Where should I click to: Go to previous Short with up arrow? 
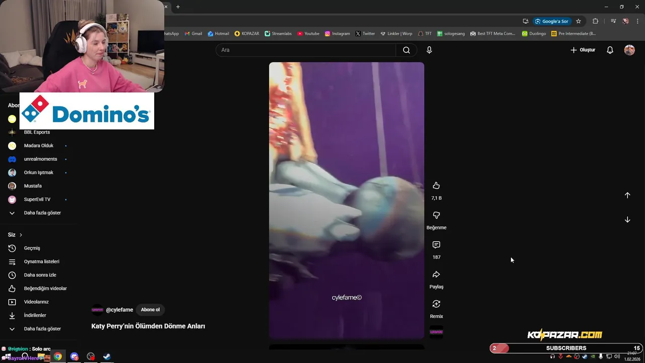click(627, 195)
